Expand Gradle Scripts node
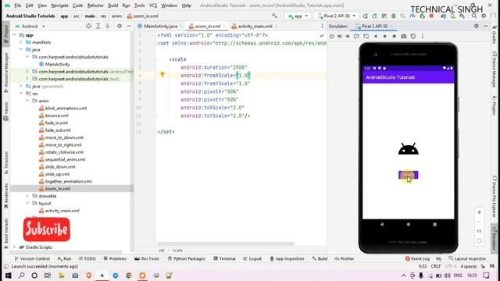500x281 pixels. click(14, 247)
